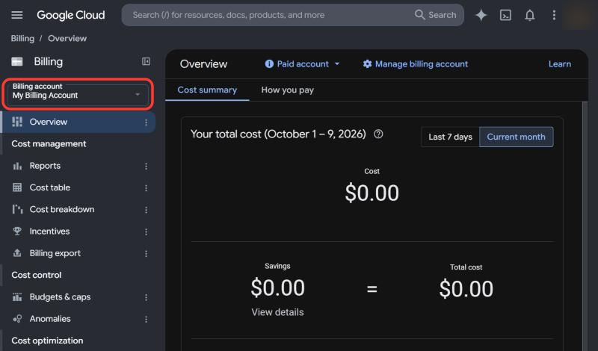Viewport: 598px width, 351px height.
Task: Click the Reports bar chart icon
Action: 17,166
